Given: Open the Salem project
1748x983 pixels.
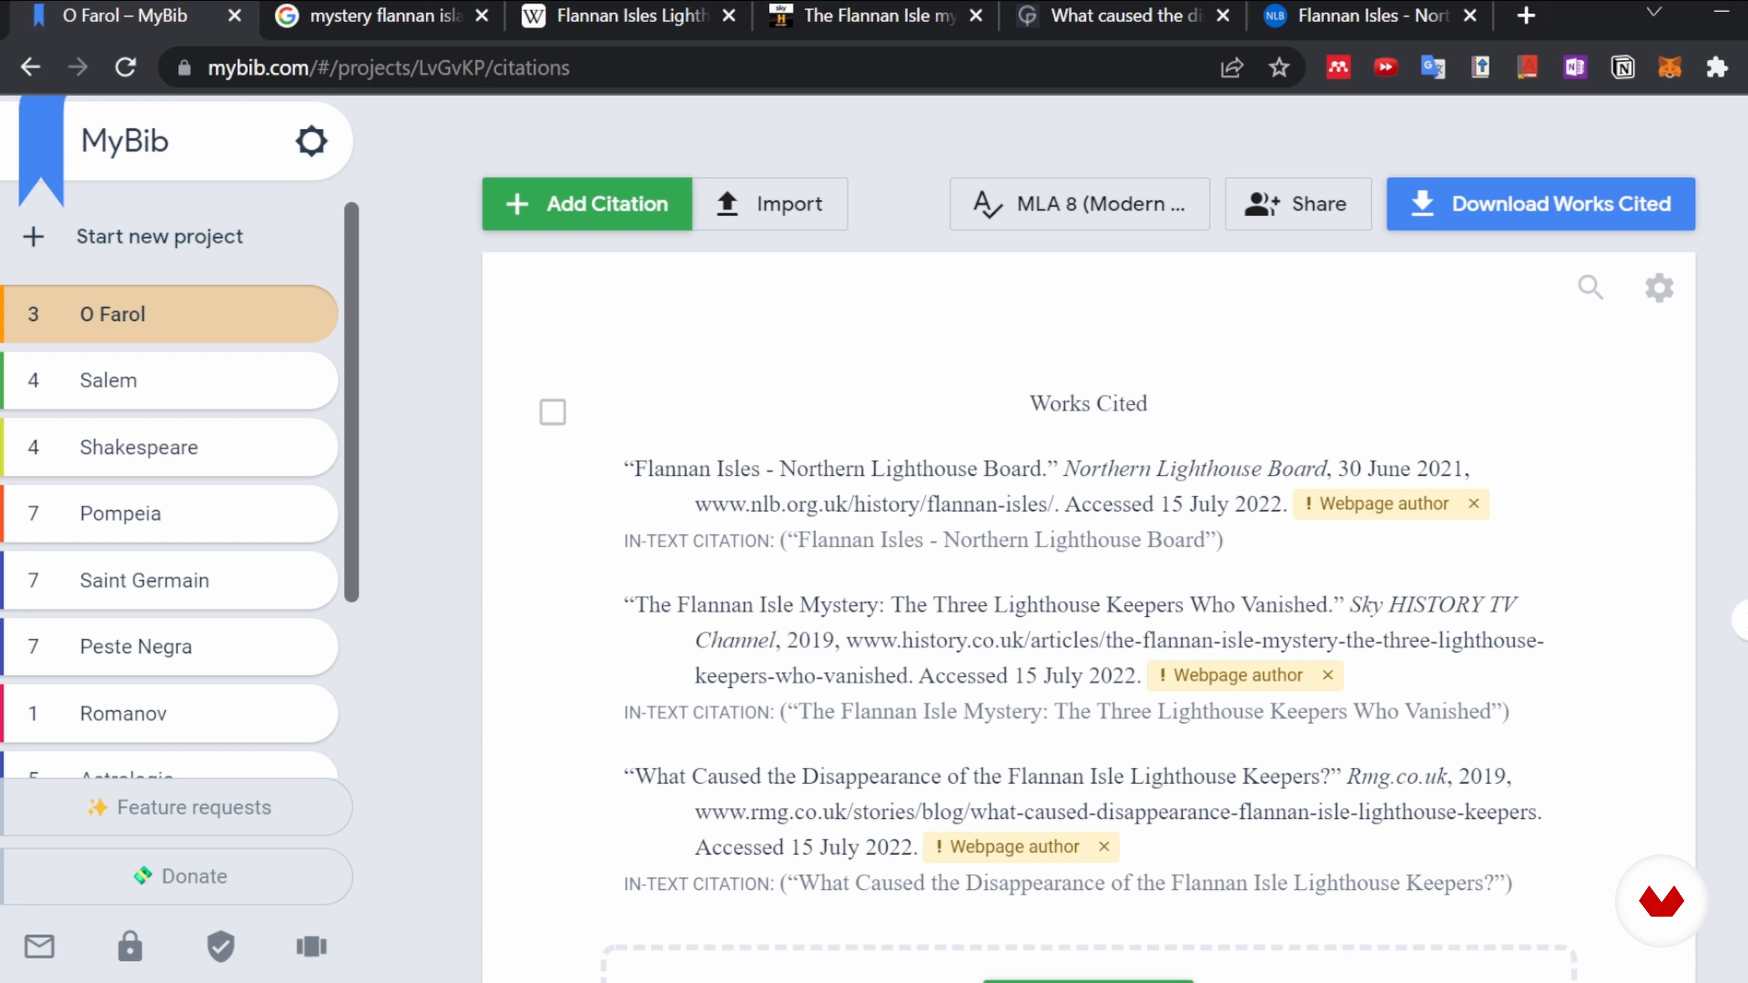Looking at the screenshot, I should point(170,380).
